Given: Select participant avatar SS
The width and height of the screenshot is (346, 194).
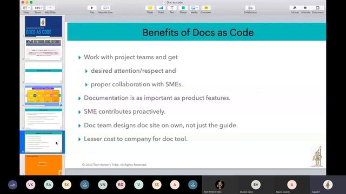Looking at the screenshot, I should click(x=157, y=185).
